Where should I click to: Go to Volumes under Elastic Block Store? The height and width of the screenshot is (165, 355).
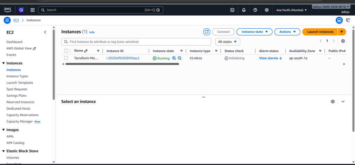[x=13, y=157]
